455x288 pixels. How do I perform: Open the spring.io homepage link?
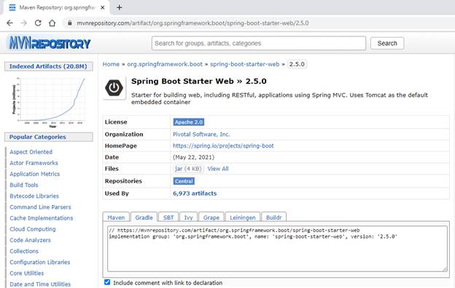pos(223,145)
